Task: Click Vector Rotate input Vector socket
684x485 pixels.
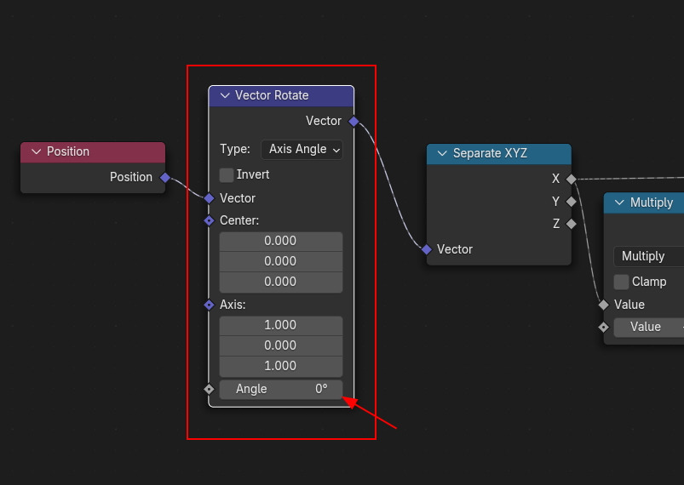Action: tap(210, 198)
